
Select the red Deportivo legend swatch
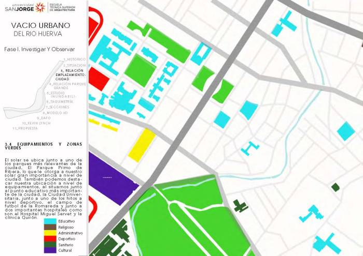50,239
